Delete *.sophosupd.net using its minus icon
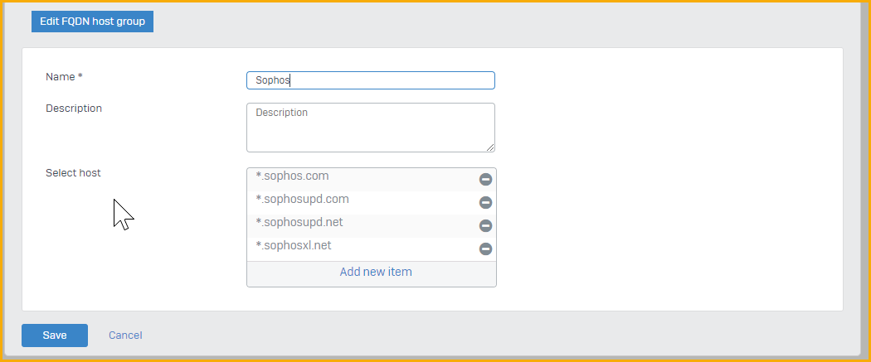 point(485,225)
